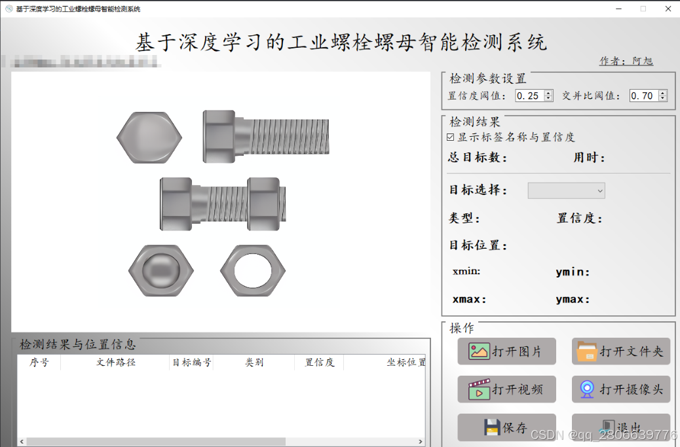
Task: Click the table scrollbar right arrow
Action: [x=421, y=441]
